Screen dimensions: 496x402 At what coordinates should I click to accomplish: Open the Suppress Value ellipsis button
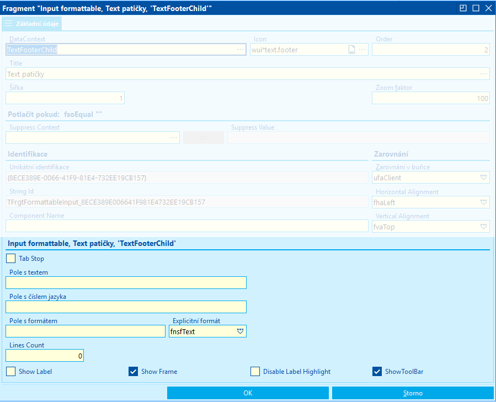(484, 138)
